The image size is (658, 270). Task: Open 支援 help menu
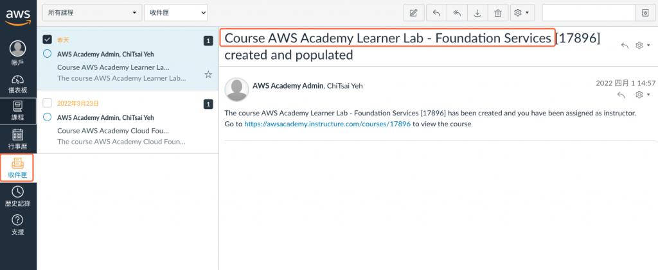pyautogui.click(x=17, y=225)
